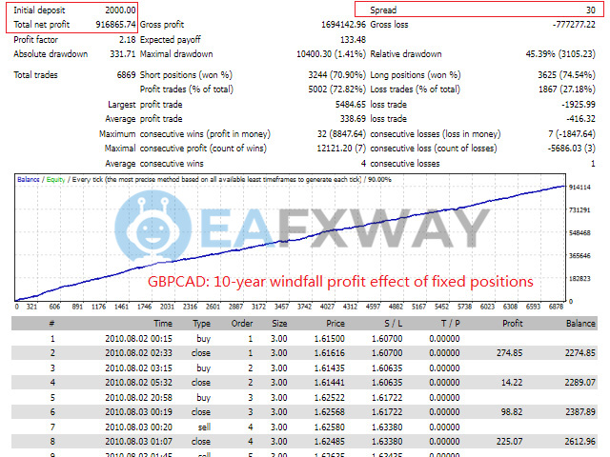Select the profit cell 98.82
Image resolution: width=610 pixels, height=457 pixels.
coord(512,412)
